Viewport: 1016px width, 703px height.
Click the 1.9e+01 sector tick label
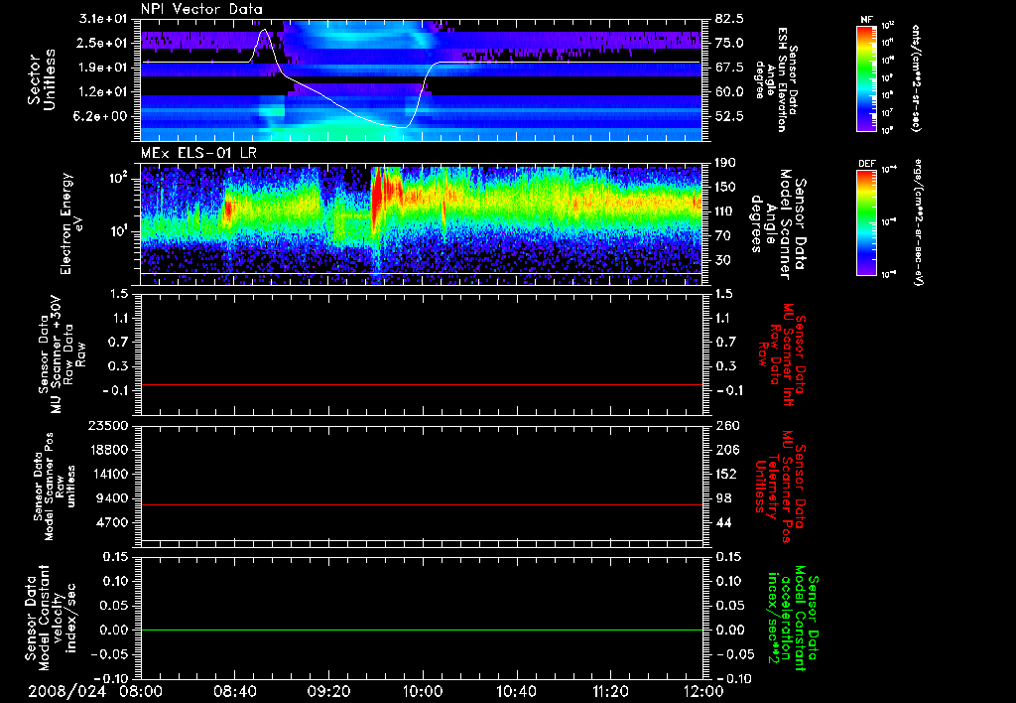[x=105, y=68]
